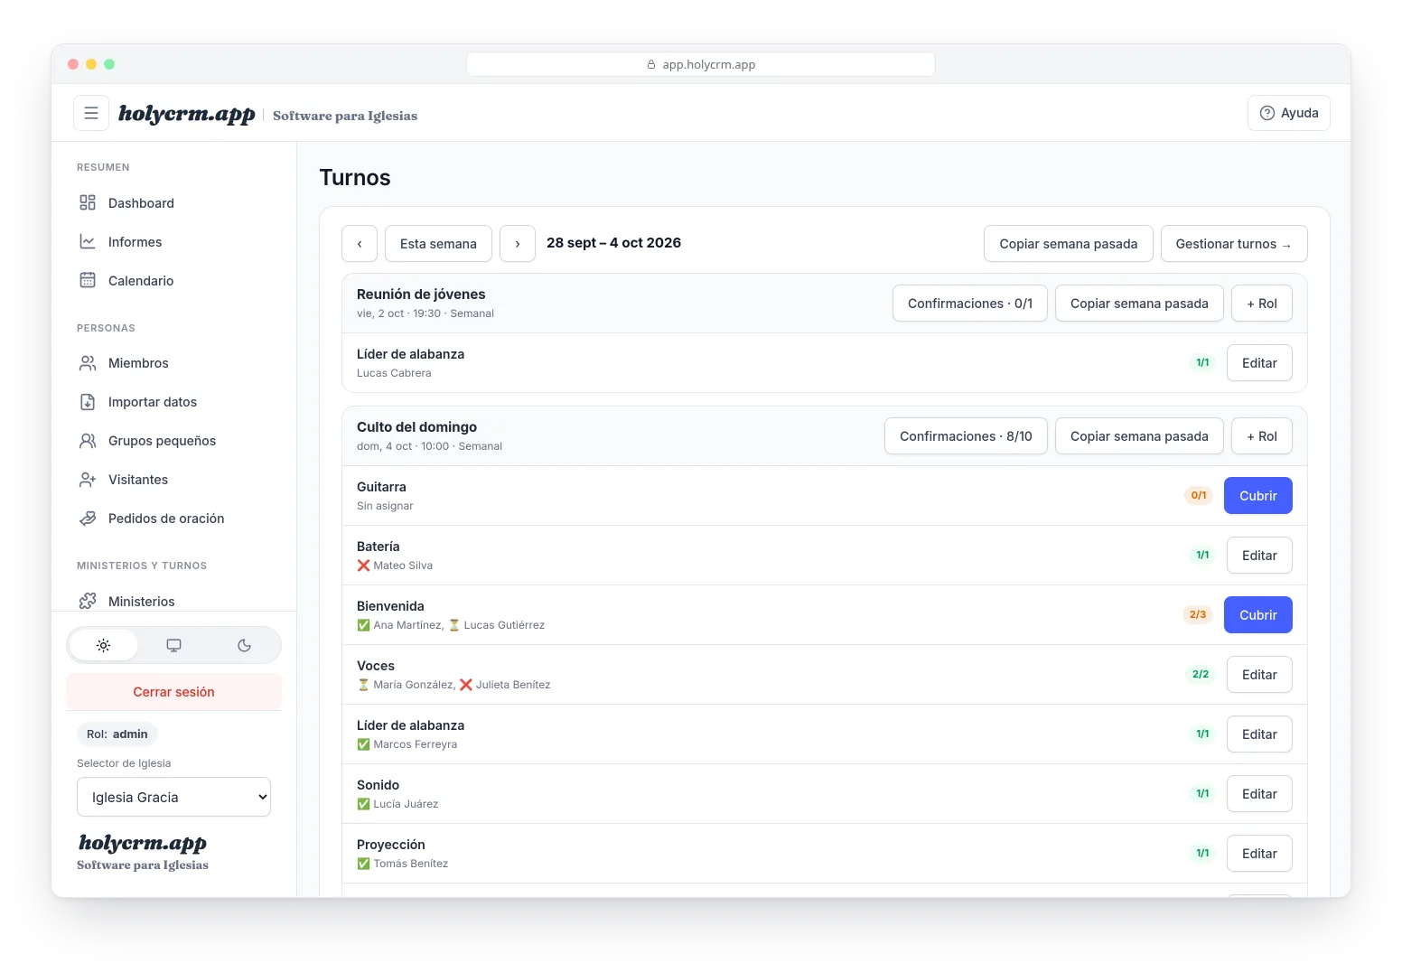Click Gestionar turnos button
The width and height of the screenshot is (1402, 963).
pos(1234,243)
